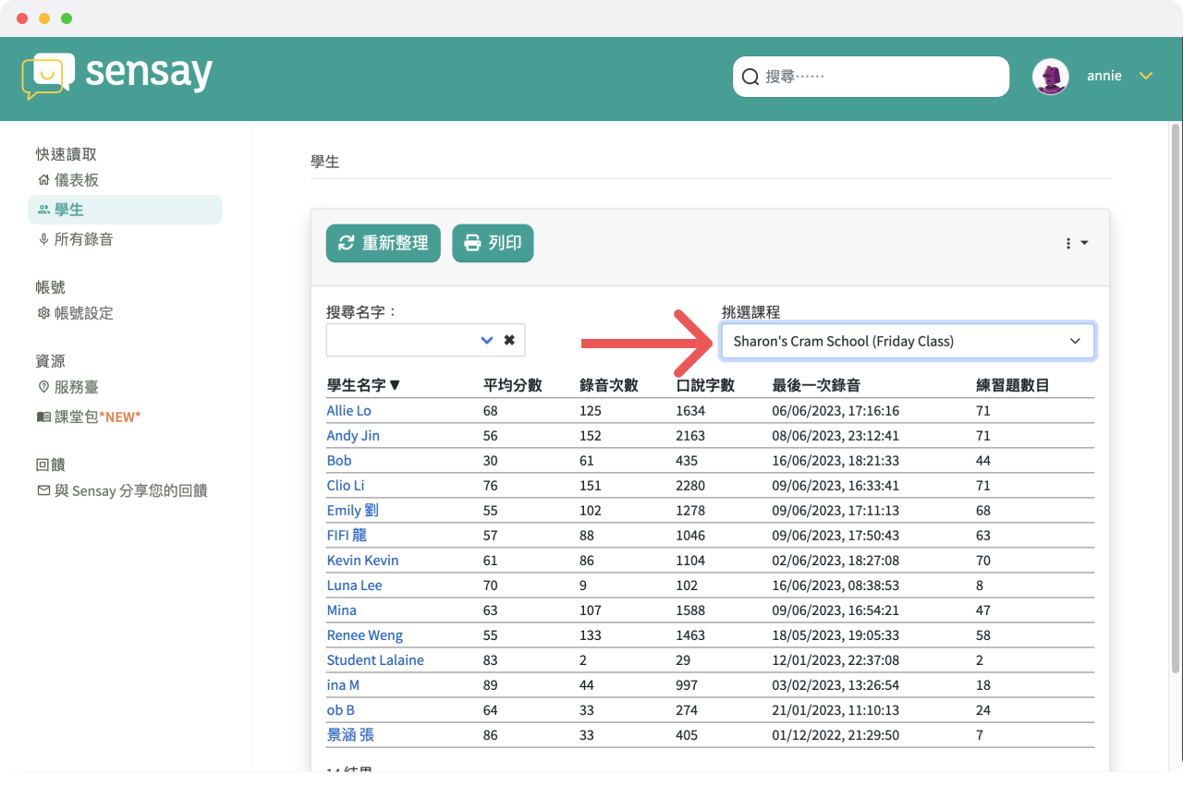Select 學生 in the sidebar
The height and width of the screenshot is (785, 1183).
[125, 210]
